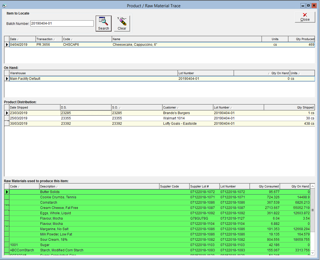Click the Date Shipped column header
Screen dimensions: 320x260
[35, 108]
